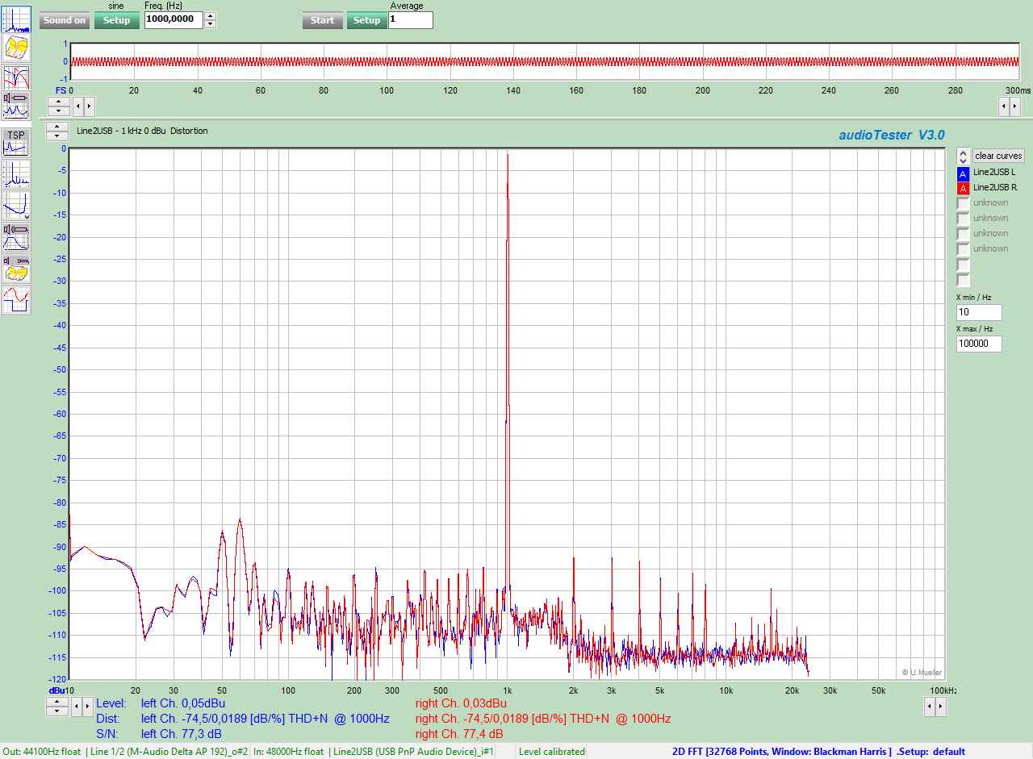This screenshot has height=759, width=1033.
Task: Click 'Level calibrated' status text
Action: pos(552,752)
